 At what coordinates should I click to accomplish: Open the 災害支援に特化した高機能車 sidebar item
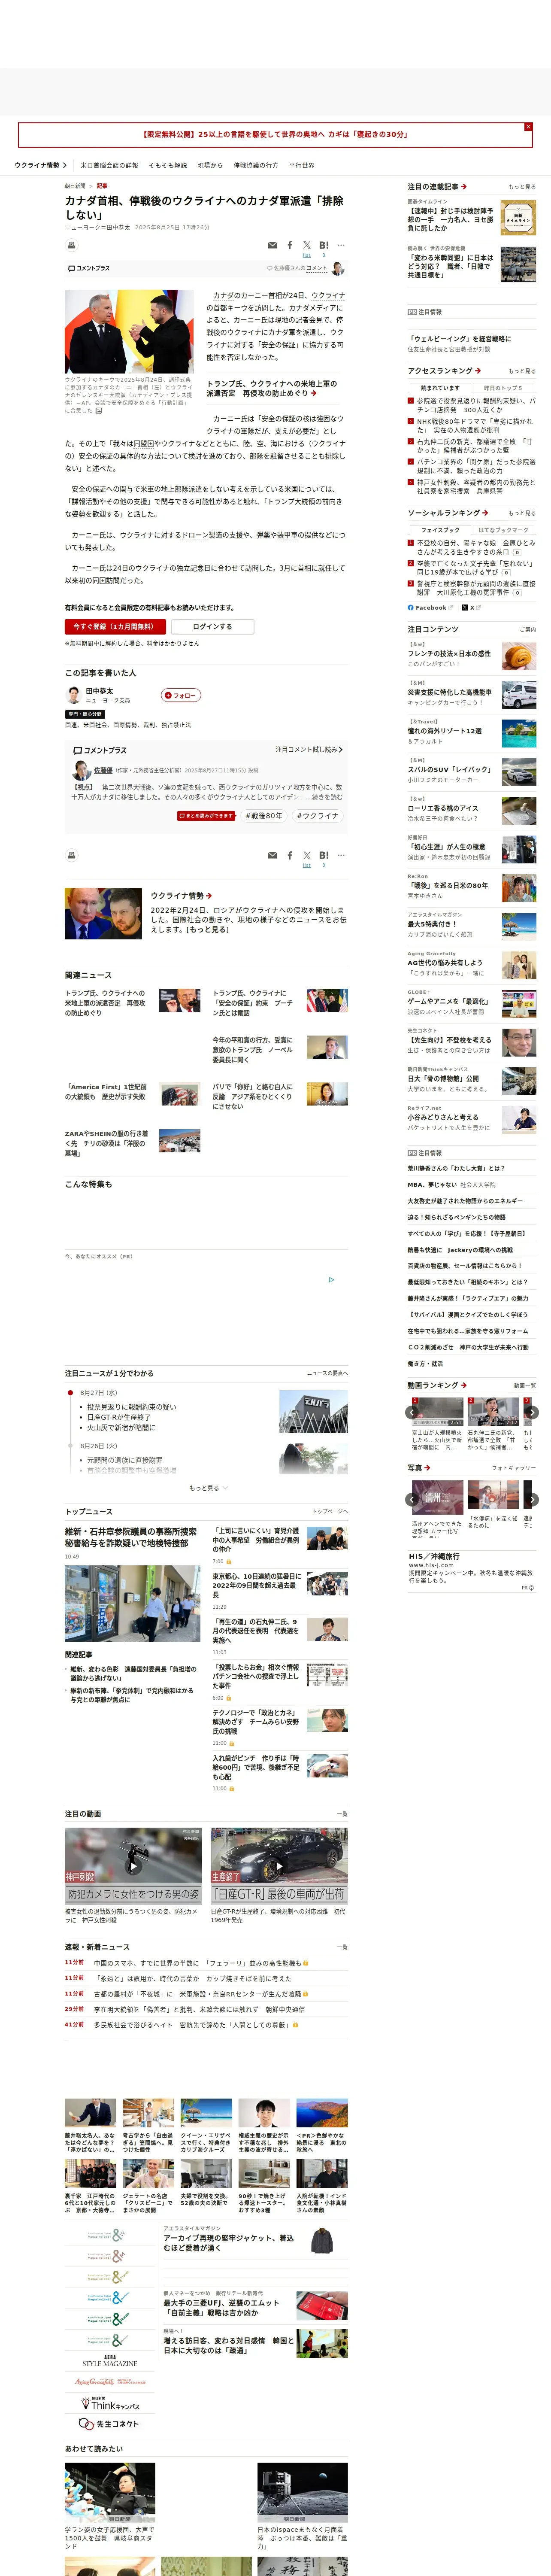(x=471, y=695)
